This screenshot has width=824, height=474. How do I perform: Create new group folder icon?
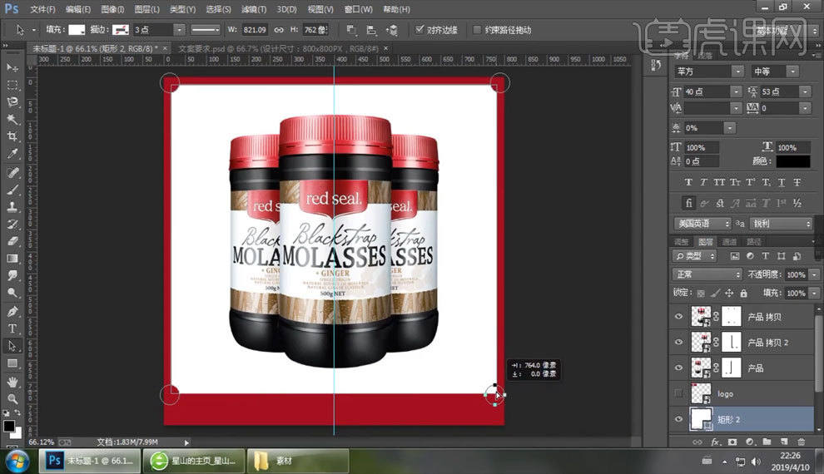(x=767, y=442)
